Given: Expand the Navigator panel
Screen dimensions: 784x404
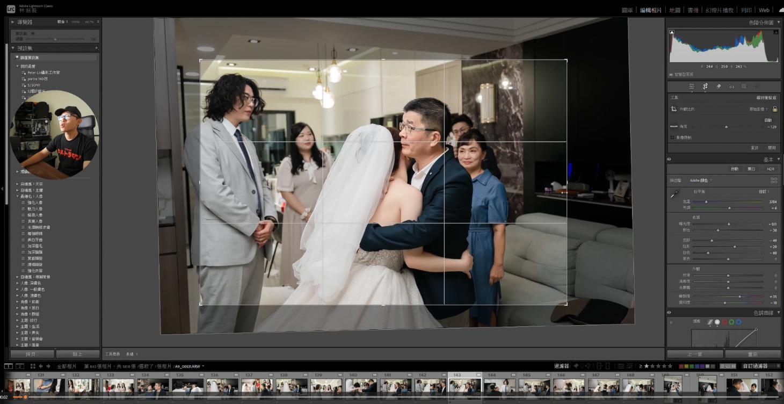Looking at the screenshot, I should click(13, 22).
